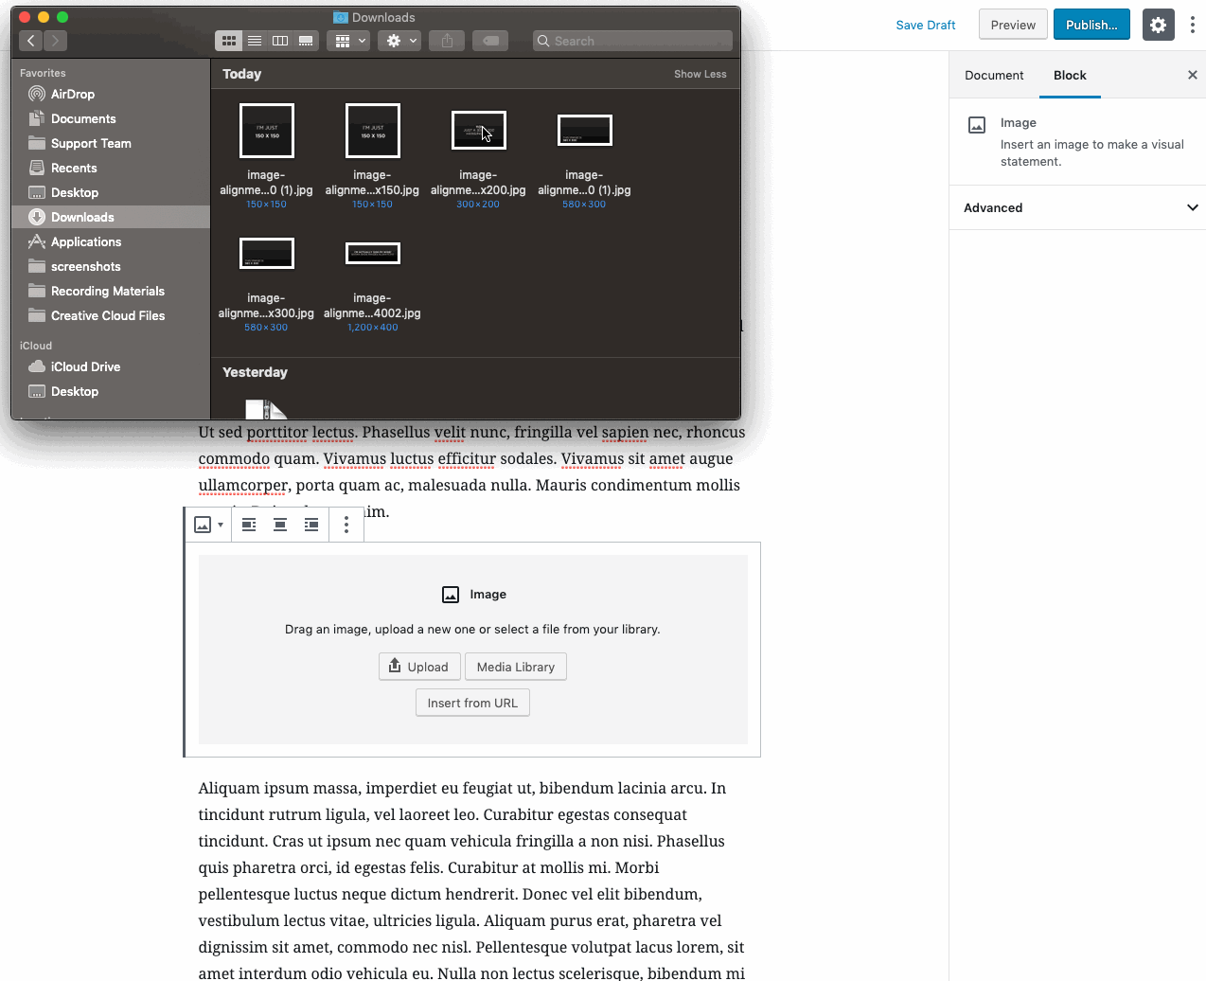Switch Finder to list view
The height and width of the screenshot is (981, 1206).
click(254, 40)
